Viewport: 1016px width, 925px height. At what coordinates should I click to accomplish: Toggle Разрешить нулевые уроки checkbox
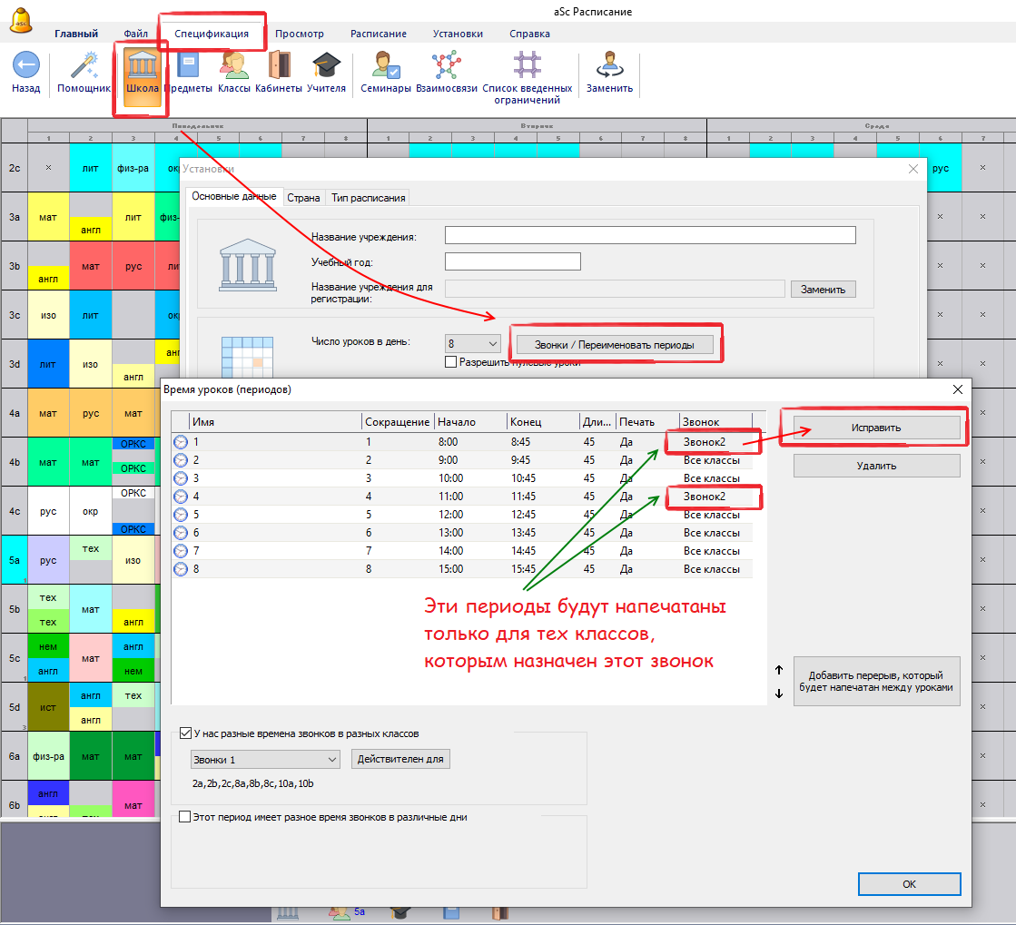[x=451, y=362]
